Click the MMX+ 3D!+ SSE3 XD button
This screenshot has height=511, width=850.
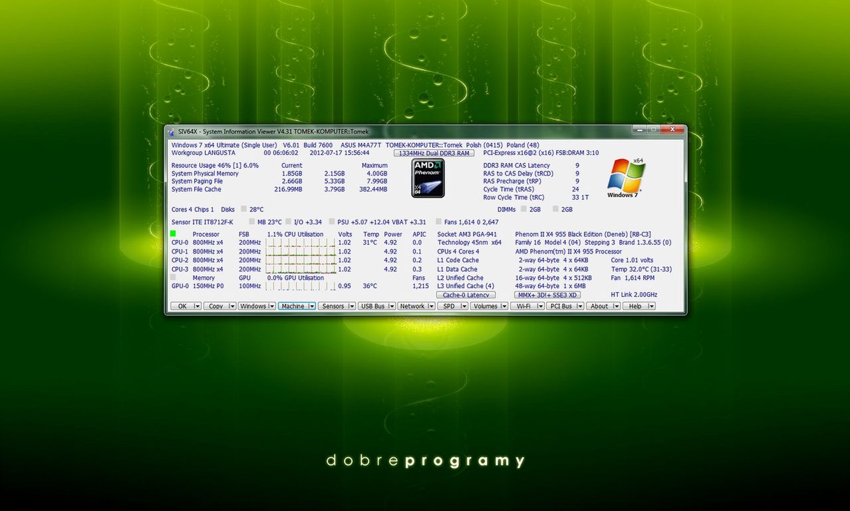pos(547,295)
